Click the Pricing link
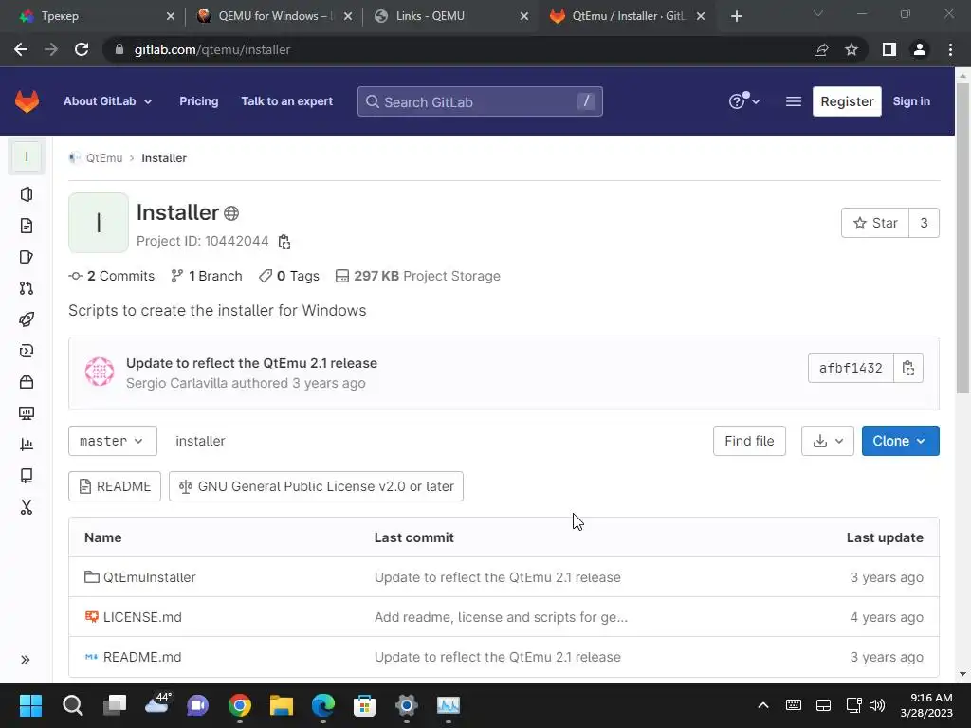The height and width of the screenshot is (728, 971). pyautogui.click(x=199, y=101)
